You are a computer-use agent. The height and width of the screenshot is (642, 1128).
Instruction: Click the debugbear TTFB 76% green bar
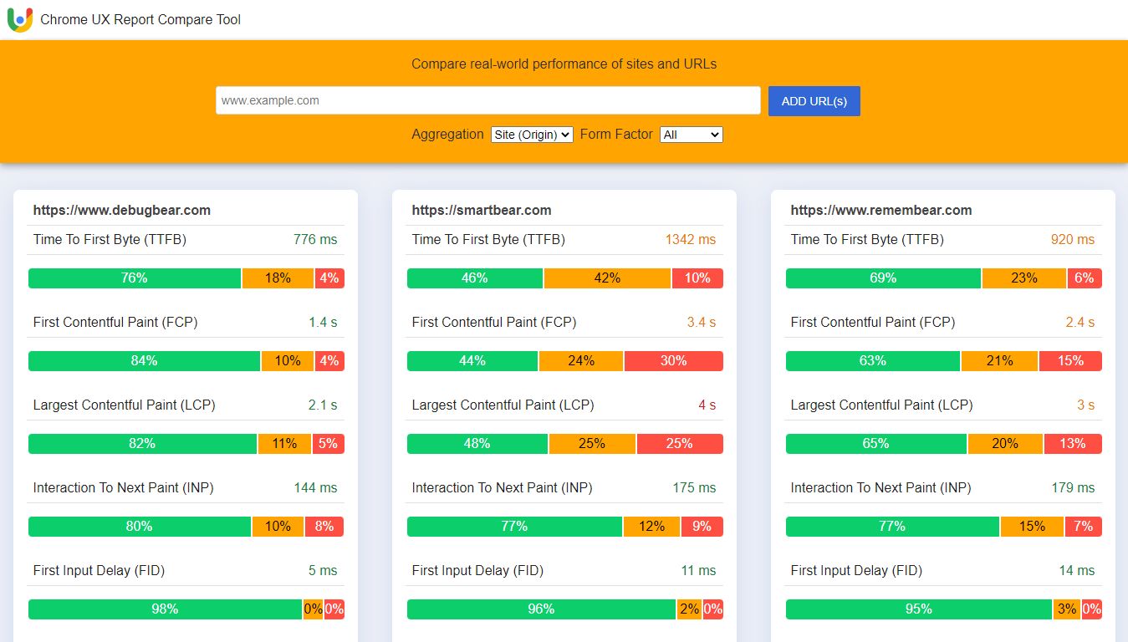pos(135,278)
